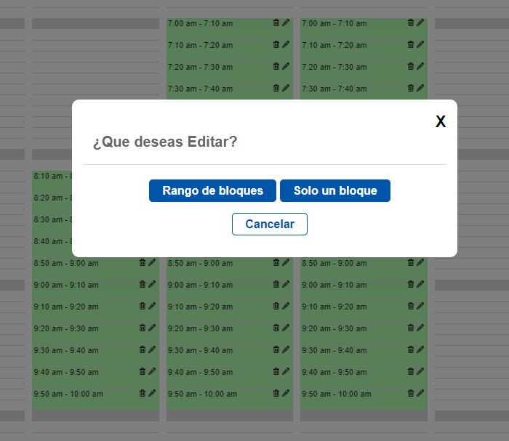Viewport: 509px width, 441px height.
Task: Edit the 7:00 am block in right column
Action: [420, 23]
